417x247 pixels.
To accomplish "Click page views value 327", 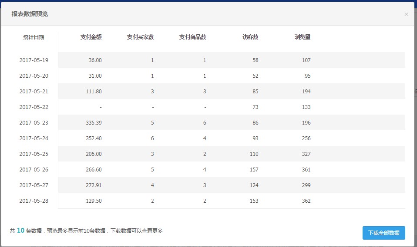I will click(x=306, y=154).
